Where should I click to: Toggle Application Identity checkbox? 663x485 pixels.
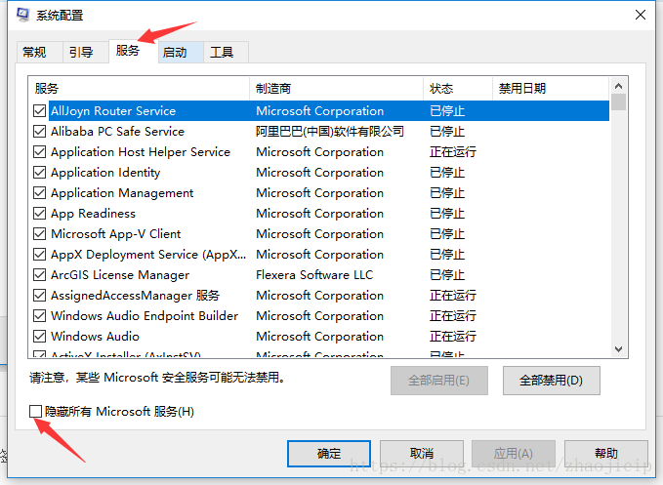[39, 173]
